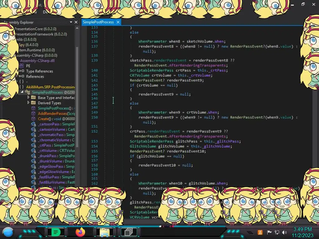
Task: Click the Base Type and Interfaces folder icon
Action: [33, 97]
